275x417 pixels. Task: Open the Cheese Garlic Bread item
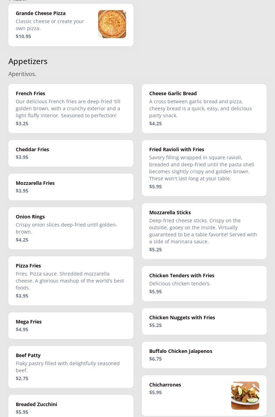[x=204, y=108]
